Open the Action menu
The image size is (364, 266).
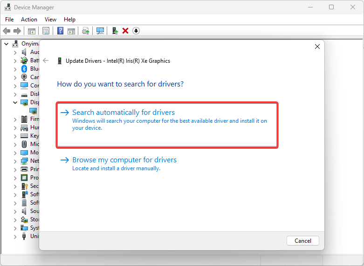[x=29, y=20]
